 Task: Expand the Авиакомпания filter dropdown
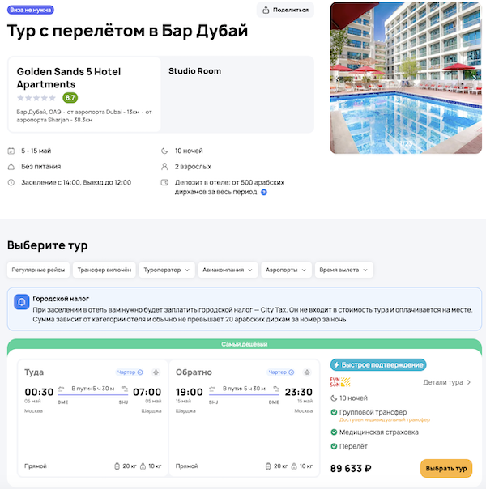[x=228, y=270]
